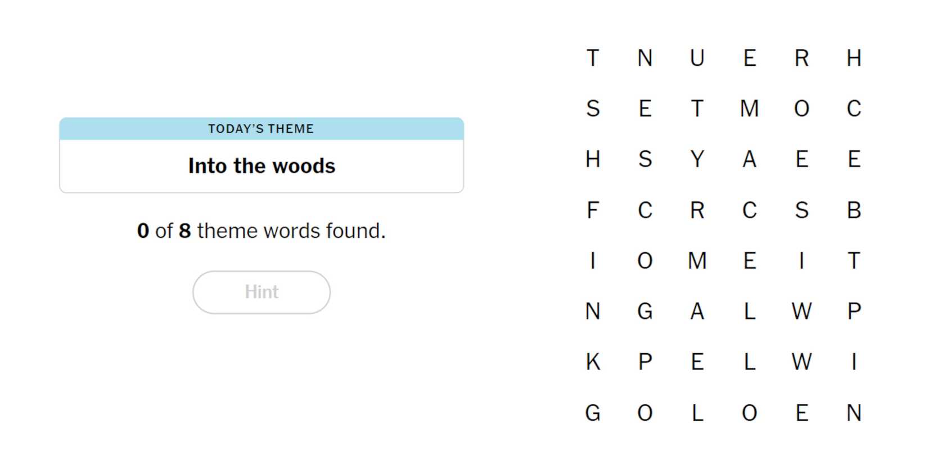Click the S in the second row
This screenshot has height=464, width=928.
592,109
